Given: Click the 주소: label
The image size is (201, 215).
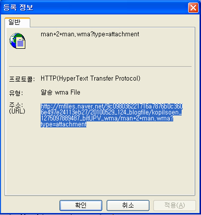Looking at the screenshot, I should click(x=16, y=105).
